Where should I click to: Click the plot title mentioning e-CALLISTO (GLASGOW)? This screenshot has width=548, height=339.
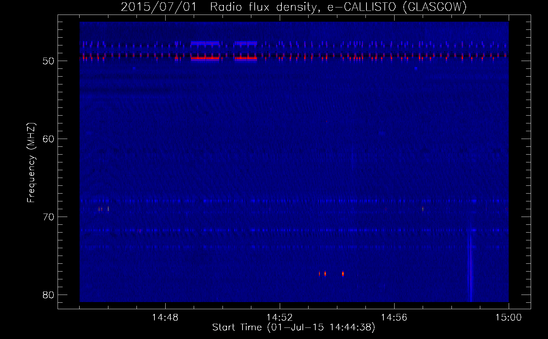click(x=294, y=7)
